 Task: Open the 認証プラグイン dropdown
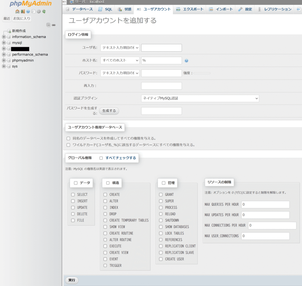(x=200, y=98)
